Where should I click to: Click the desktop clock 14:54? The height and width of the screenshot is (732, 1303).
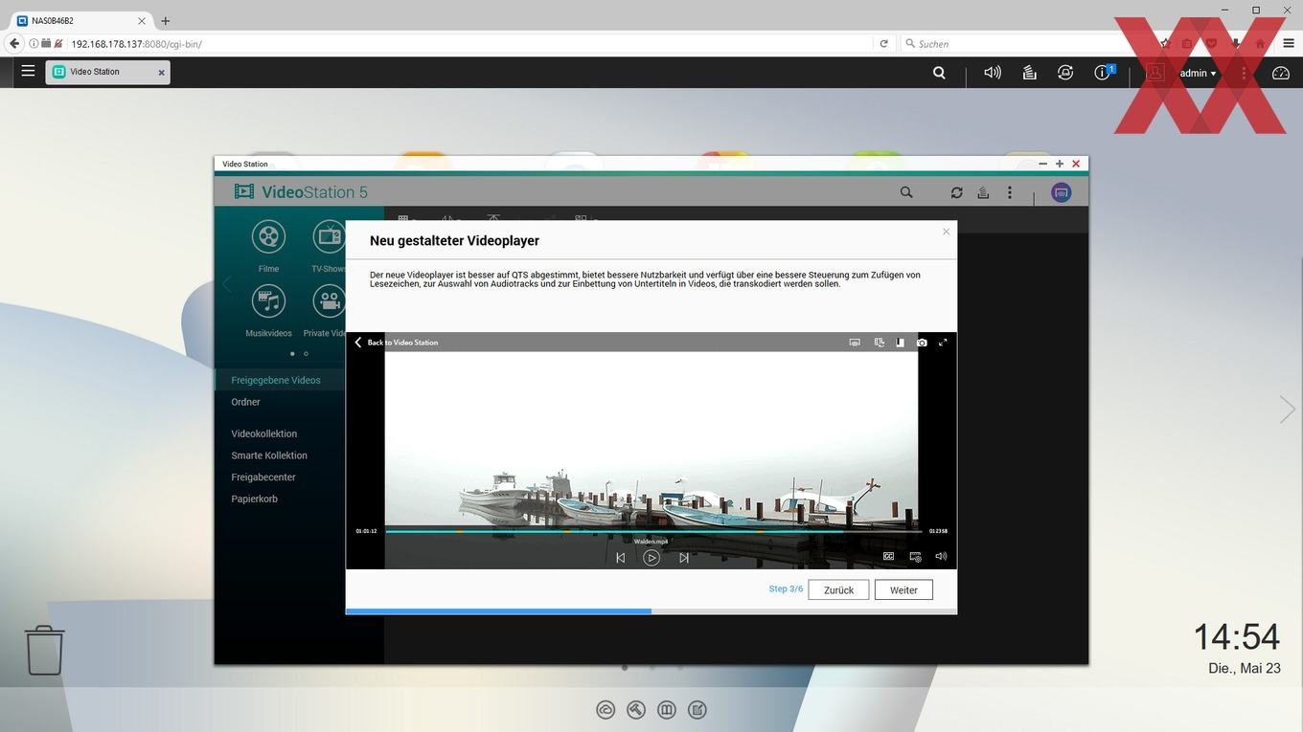[1236, 637]
